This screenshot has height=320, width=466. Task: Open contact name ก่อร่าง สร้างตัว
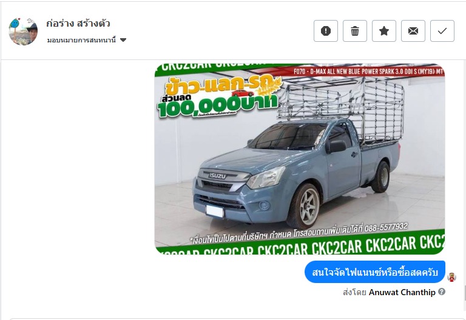(78, 24)
